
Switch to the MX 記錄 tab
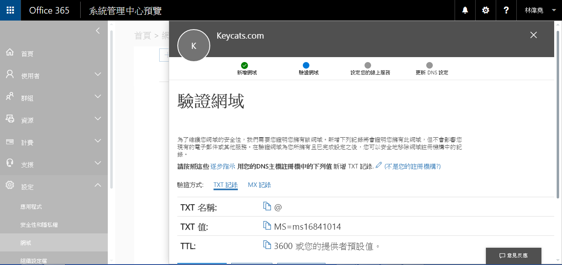(x=259, y=185)
